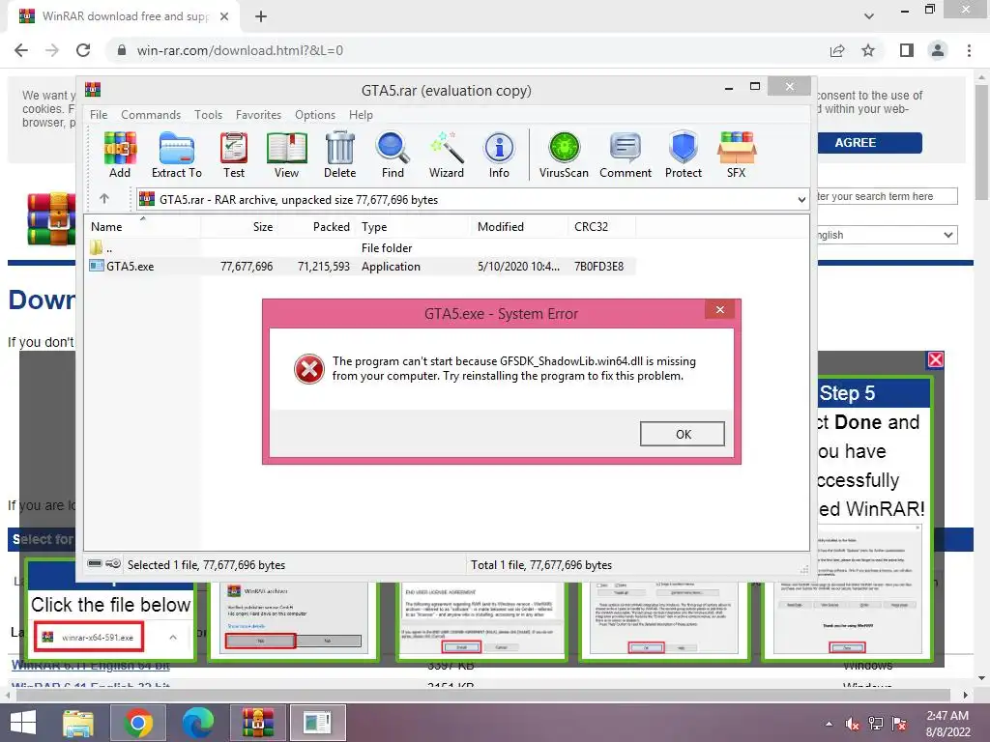The width and height of the screenshot is (990, 742).
Task: Click the Extract To toolbar icon
Action: tap(177, 156)
